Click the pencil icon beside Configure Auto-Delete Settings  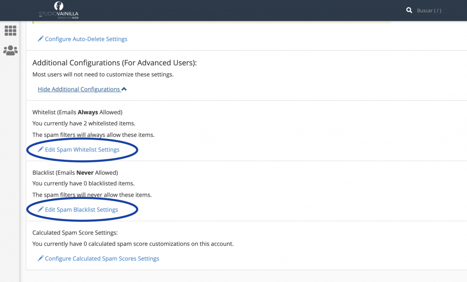point(41,39)
